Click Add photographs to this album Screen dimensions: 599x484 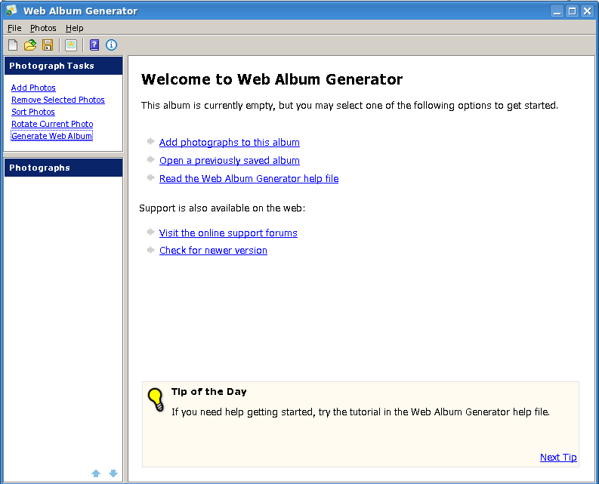229,142
